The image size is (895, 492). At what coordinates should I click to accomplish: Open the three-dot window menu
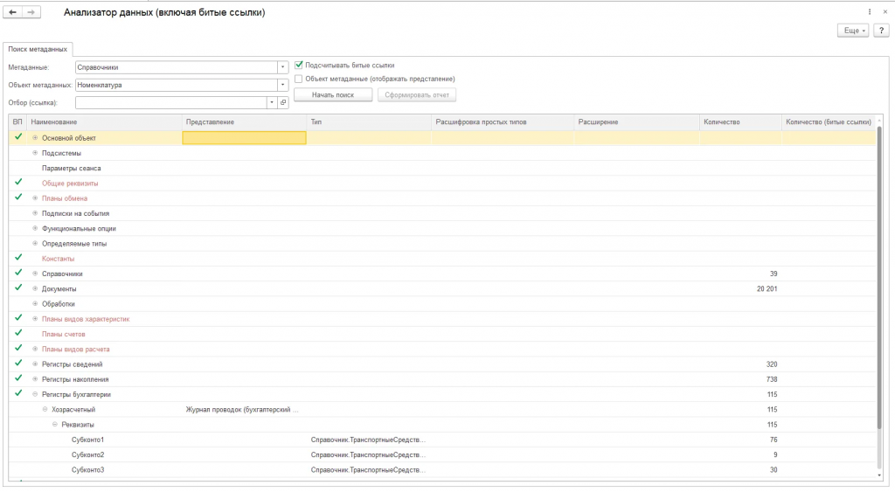tap(870, 12)
